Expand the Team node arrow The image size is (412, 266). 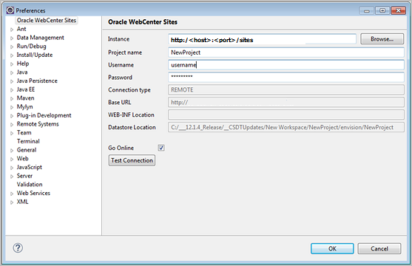click(12, 133)
